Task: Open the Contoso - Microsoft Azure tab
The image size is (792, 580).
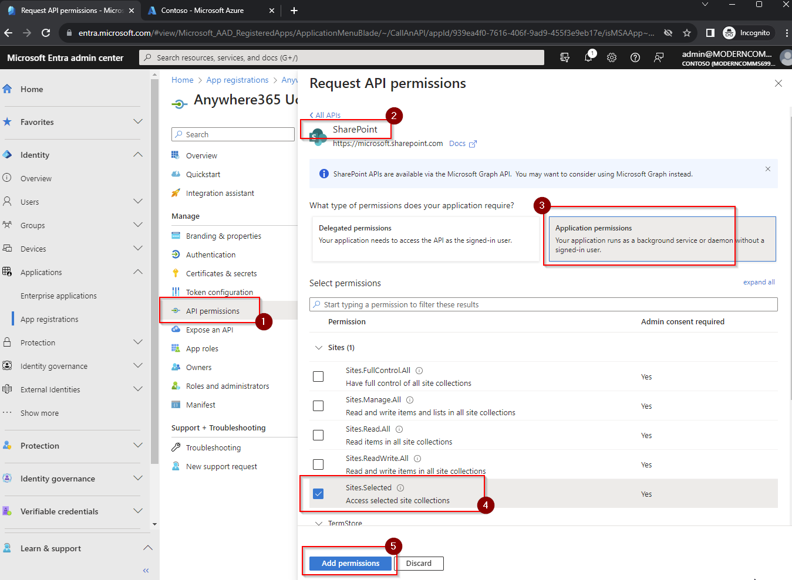Action: (203, 11)
